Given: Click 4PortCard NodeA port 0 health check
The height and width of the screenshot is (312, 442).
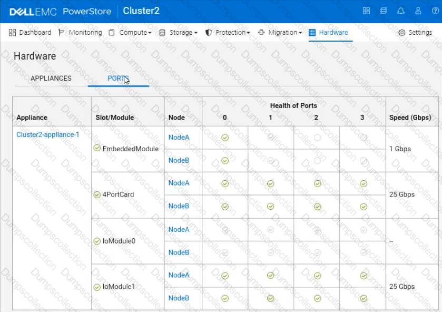Looking at the screenshot, I should (x=225, y=183).
